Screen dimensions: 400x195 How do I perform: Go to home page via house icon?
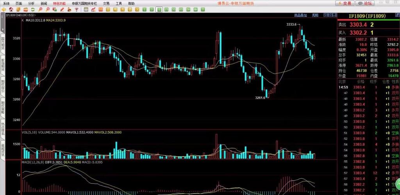click(11, 10)
